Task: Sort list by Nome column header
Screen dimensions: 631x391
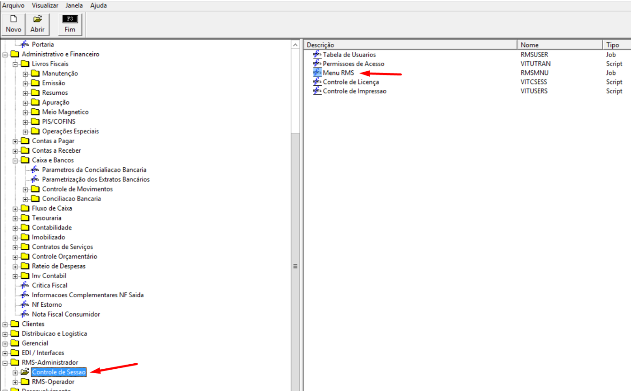Action: click(560, 45)
